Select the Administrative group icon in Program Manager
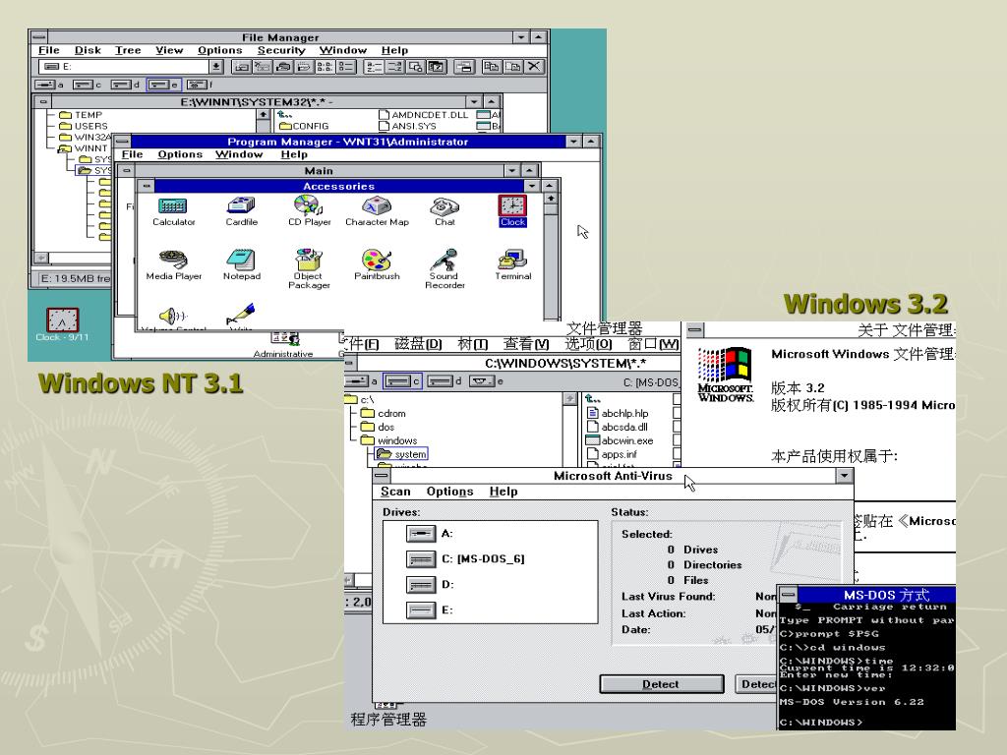Screen dimensions: 1007x755 coord(283,345)
